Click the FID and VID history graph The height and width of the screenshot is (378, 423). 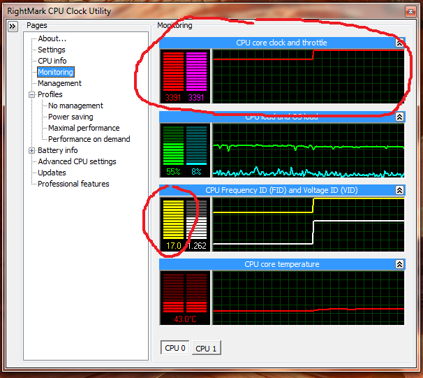[x=309, y=224]
